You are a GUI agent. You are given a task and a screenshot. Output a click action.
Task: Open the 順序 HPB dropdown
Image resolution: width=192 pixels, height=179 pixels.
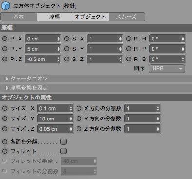[167, 69]
